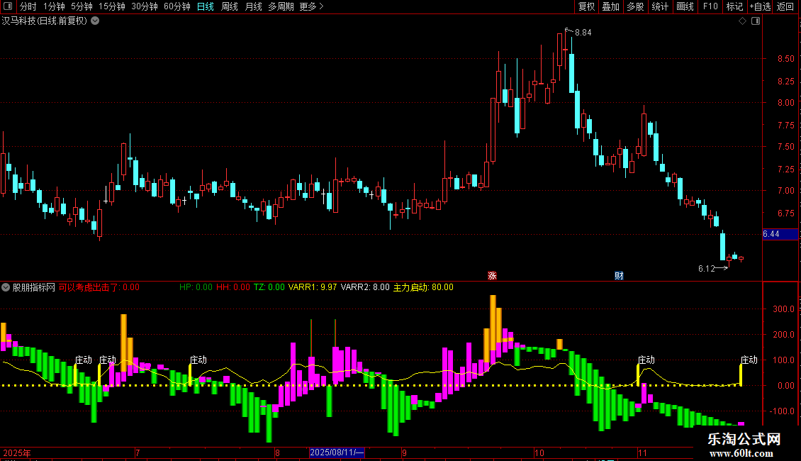Click the blue 财 event marker
The image size is (801, 461).
[619, 275]
